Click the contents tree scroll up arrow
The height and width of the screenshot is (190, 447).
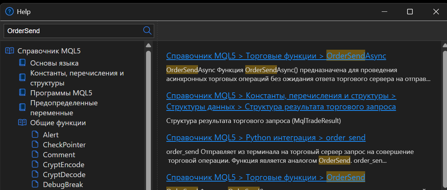[148, 46]
